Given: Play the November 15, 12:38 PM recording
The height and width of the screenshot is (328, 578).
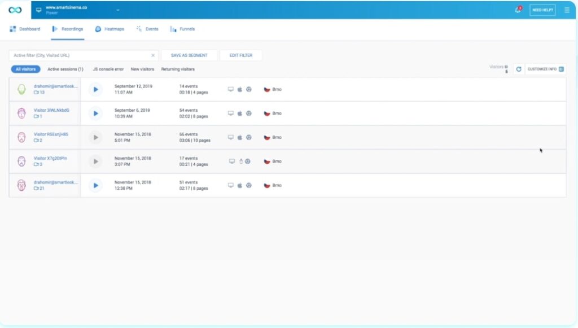Looking at the screenshot, I should click(95, 185).
